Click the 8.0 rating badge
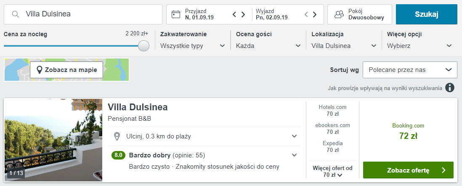 pyautogui.click(x=118, y=155)
